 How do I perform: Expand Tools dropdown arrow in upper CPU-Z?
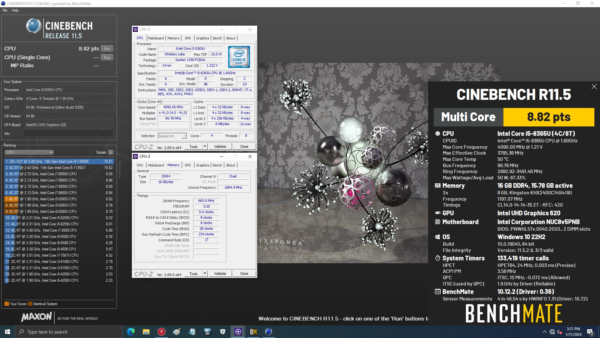pos(205,146)
